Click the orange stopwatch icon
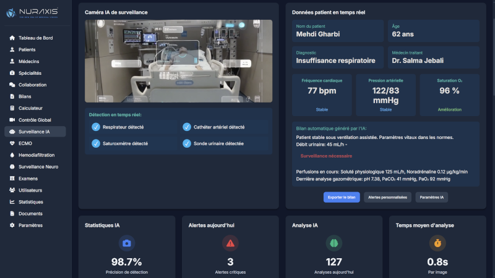 (437, 243)
